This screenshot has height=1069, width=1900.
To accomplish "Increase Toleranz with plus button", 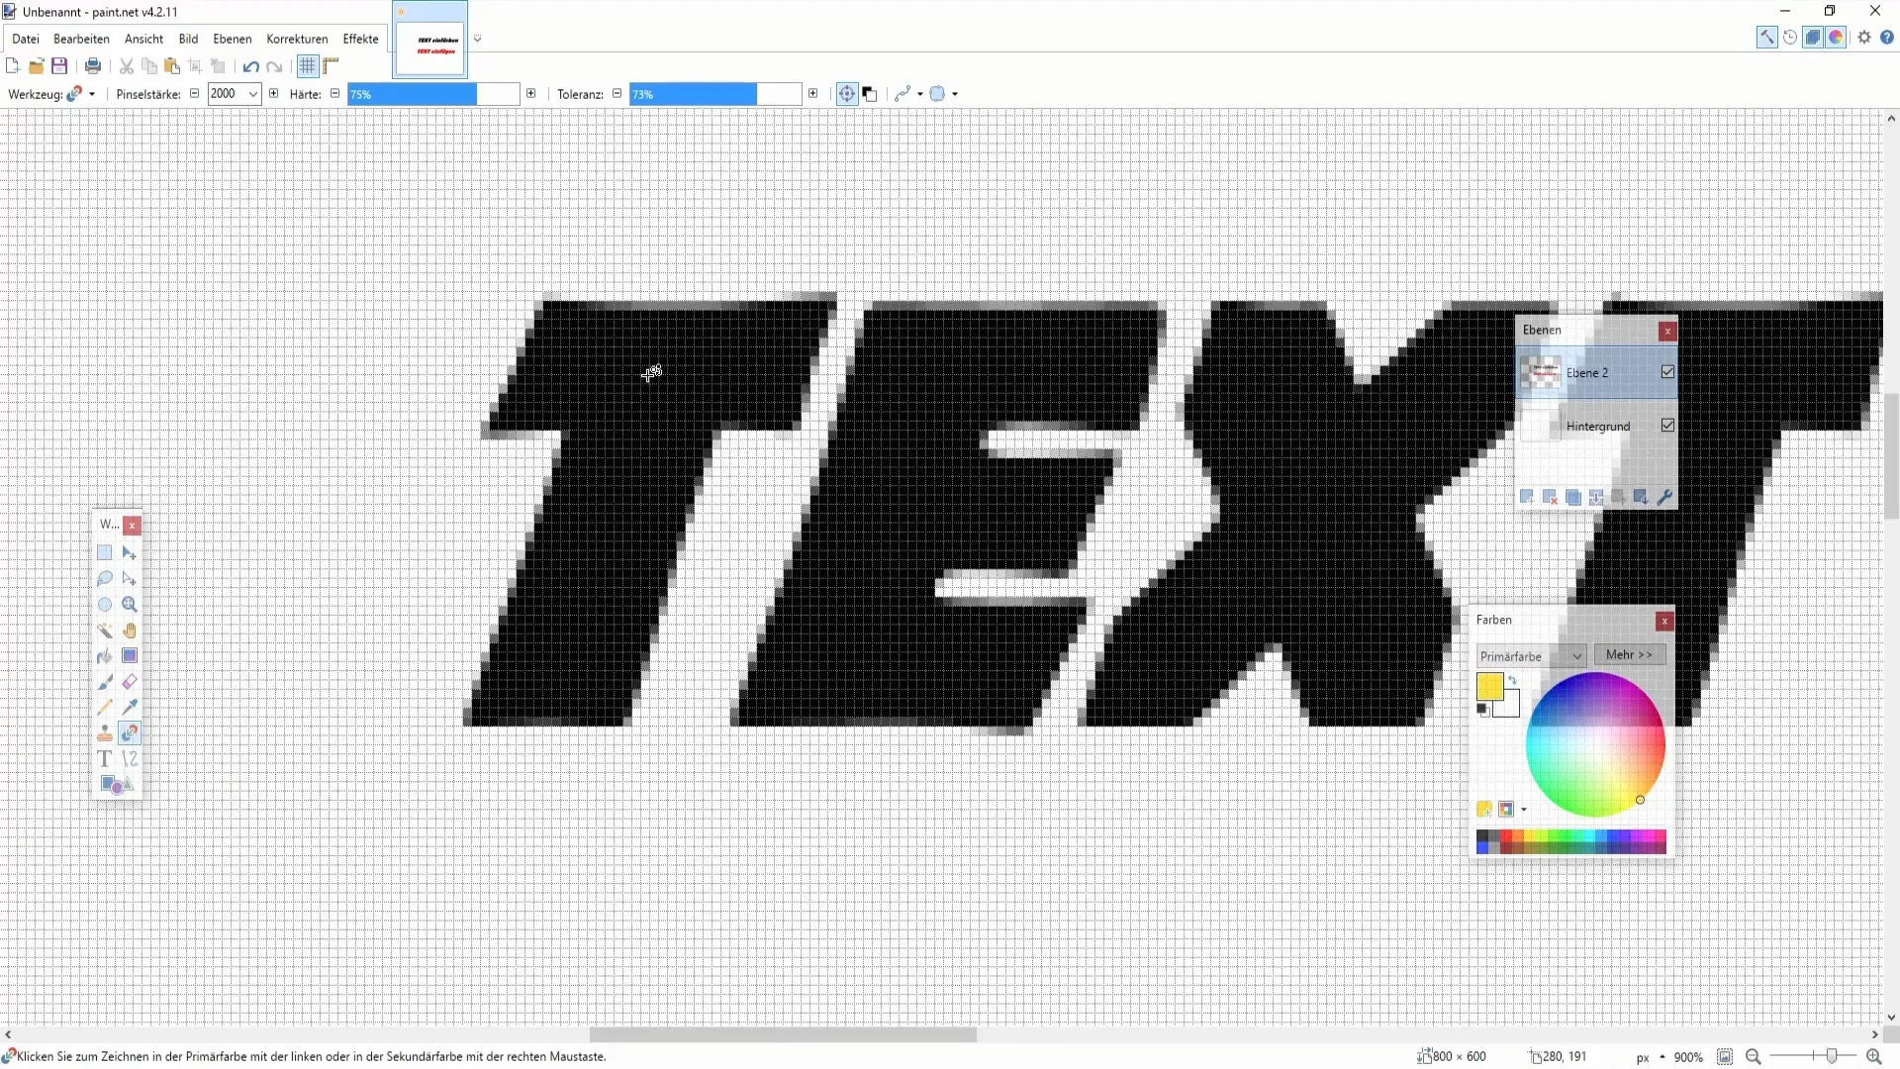I will click(x=813, y=94).
